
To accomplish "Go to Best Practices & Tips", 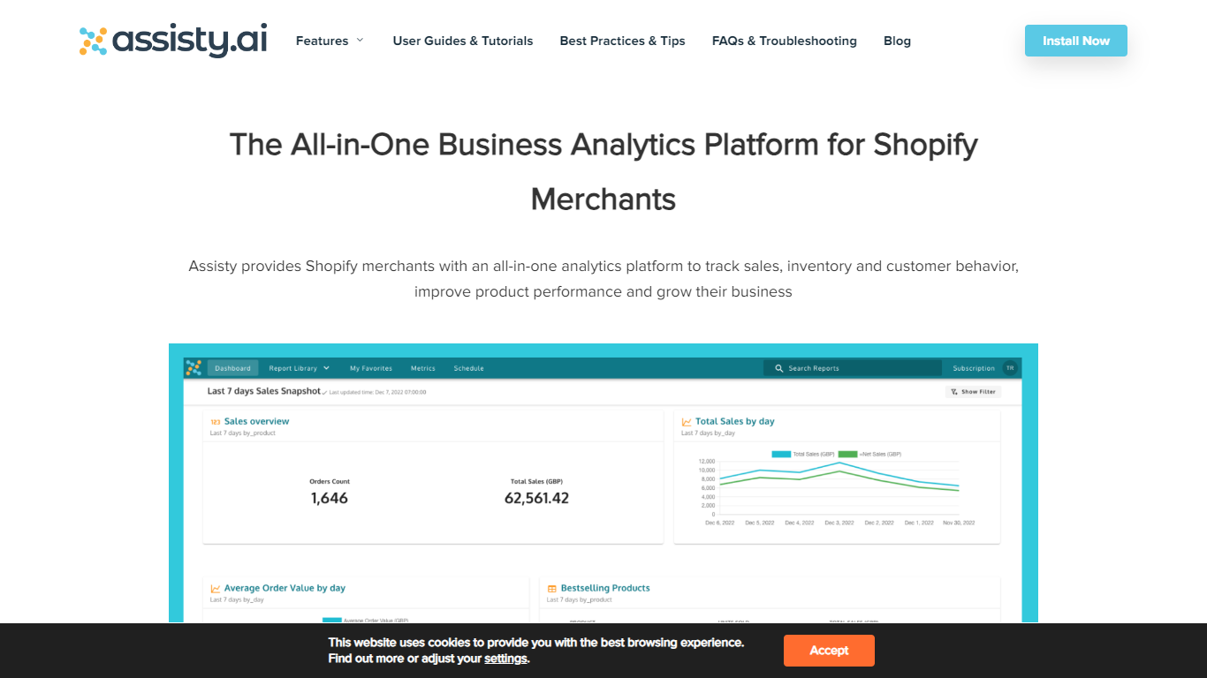I will pyautogui.click(x=622, y=41).
